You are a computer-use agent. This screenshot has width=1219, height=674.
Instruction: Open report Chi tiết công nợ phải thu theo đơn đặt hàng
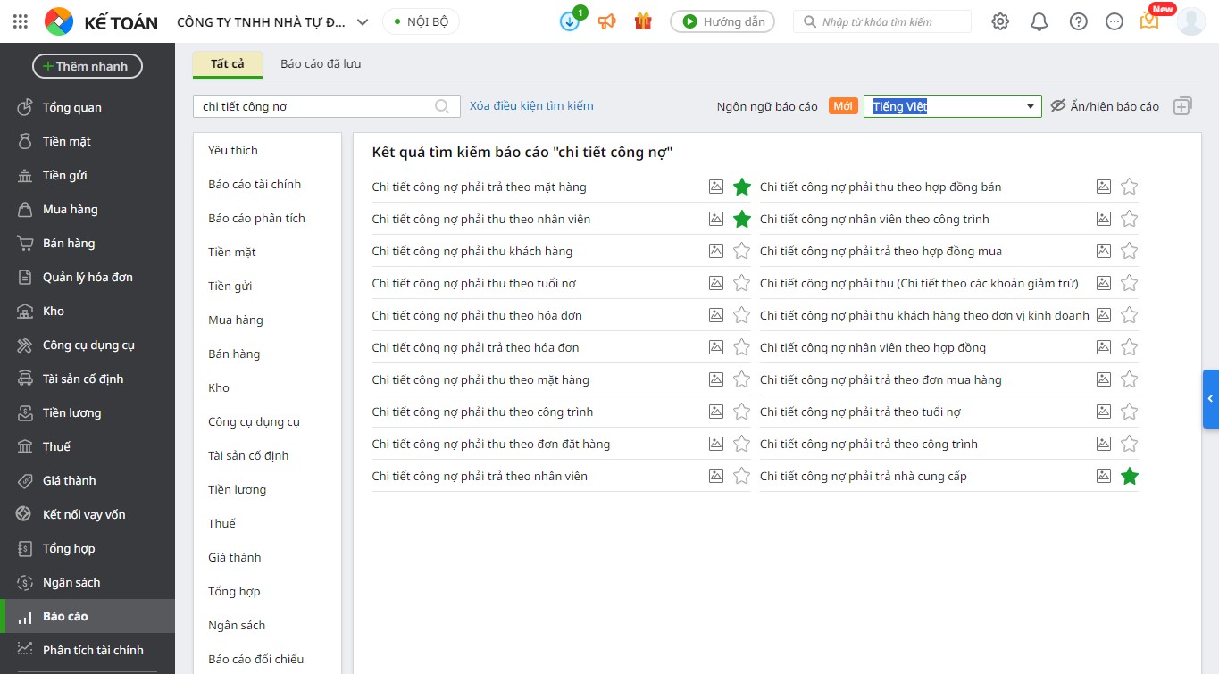click(491, 444)
